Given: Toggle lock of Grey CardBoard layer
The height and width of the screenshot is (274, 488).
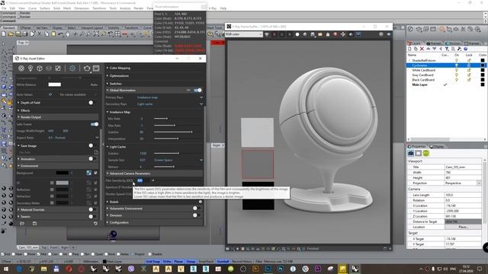Looking at the screenshot, I should point(469,75).
